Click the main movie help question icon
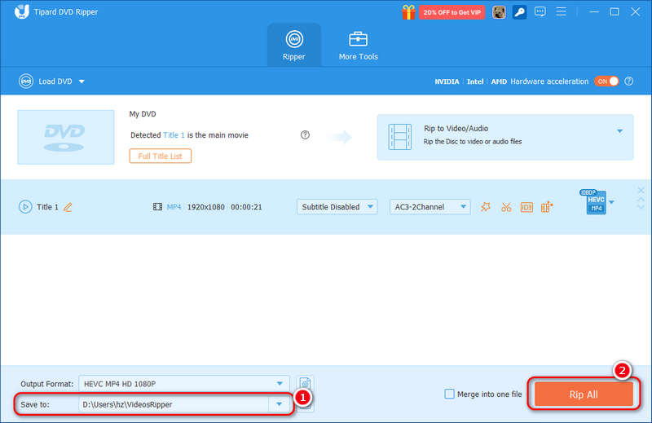 pos(305,134)
